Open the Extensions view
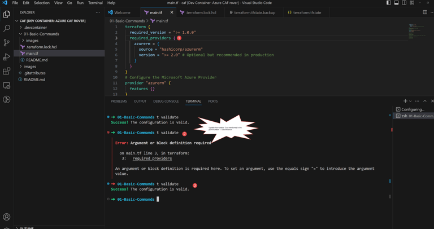This screenshot has height=229, width=434. click(7, 71)
